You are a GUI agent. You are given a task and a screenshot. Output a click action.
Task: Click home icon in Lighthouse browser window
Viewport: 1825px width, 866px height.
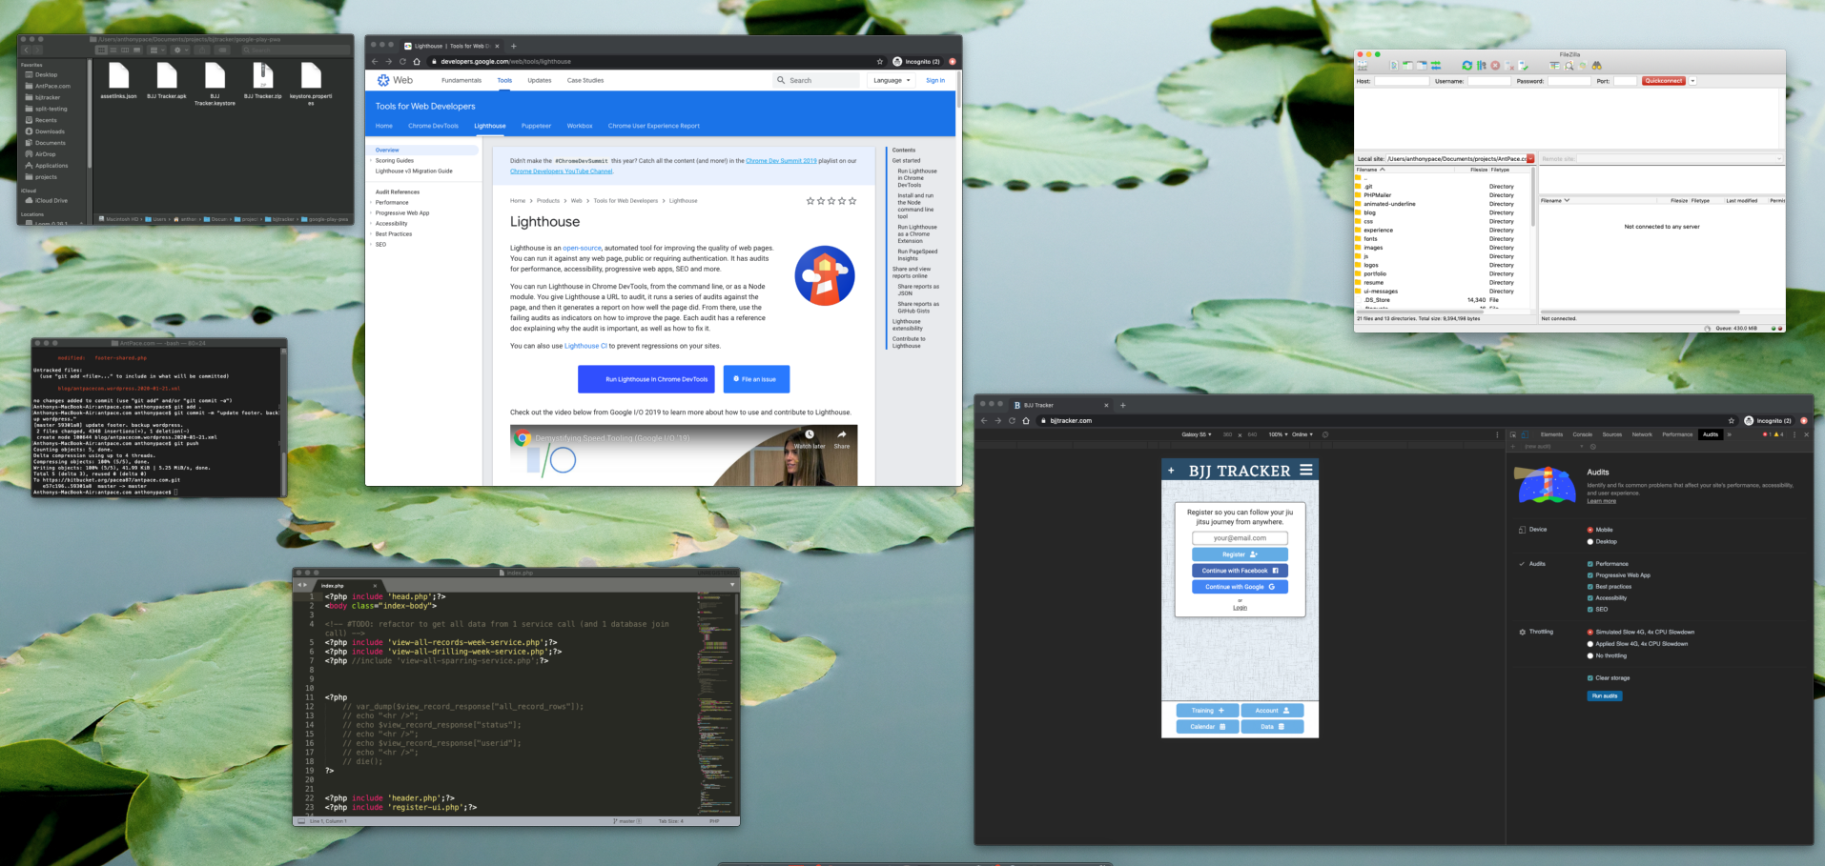pyautogui.click(x=417, y=61)
